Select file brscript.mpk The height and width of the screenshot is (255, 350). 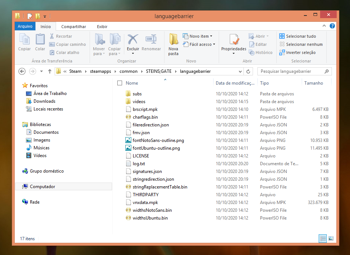click(x=142, y=109)
